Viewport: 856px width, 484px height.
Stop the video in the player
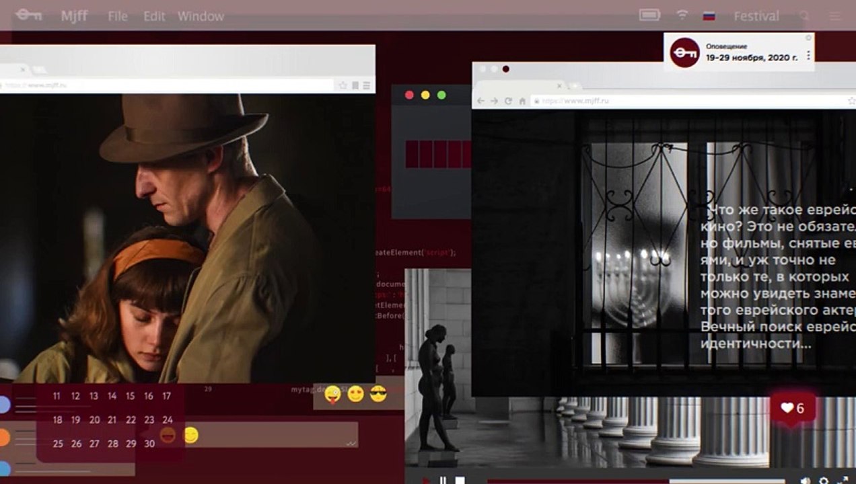pos(460,481)
